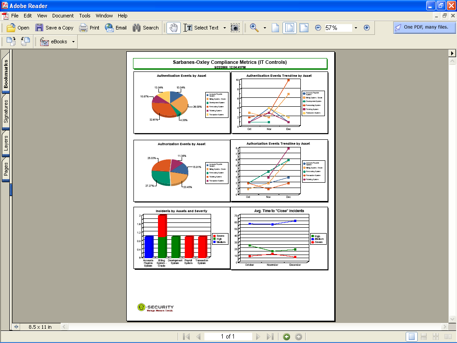The width and height of the screenshot is (457, 343).
Task: Select Single Page layout
Action: coord(411,337)
